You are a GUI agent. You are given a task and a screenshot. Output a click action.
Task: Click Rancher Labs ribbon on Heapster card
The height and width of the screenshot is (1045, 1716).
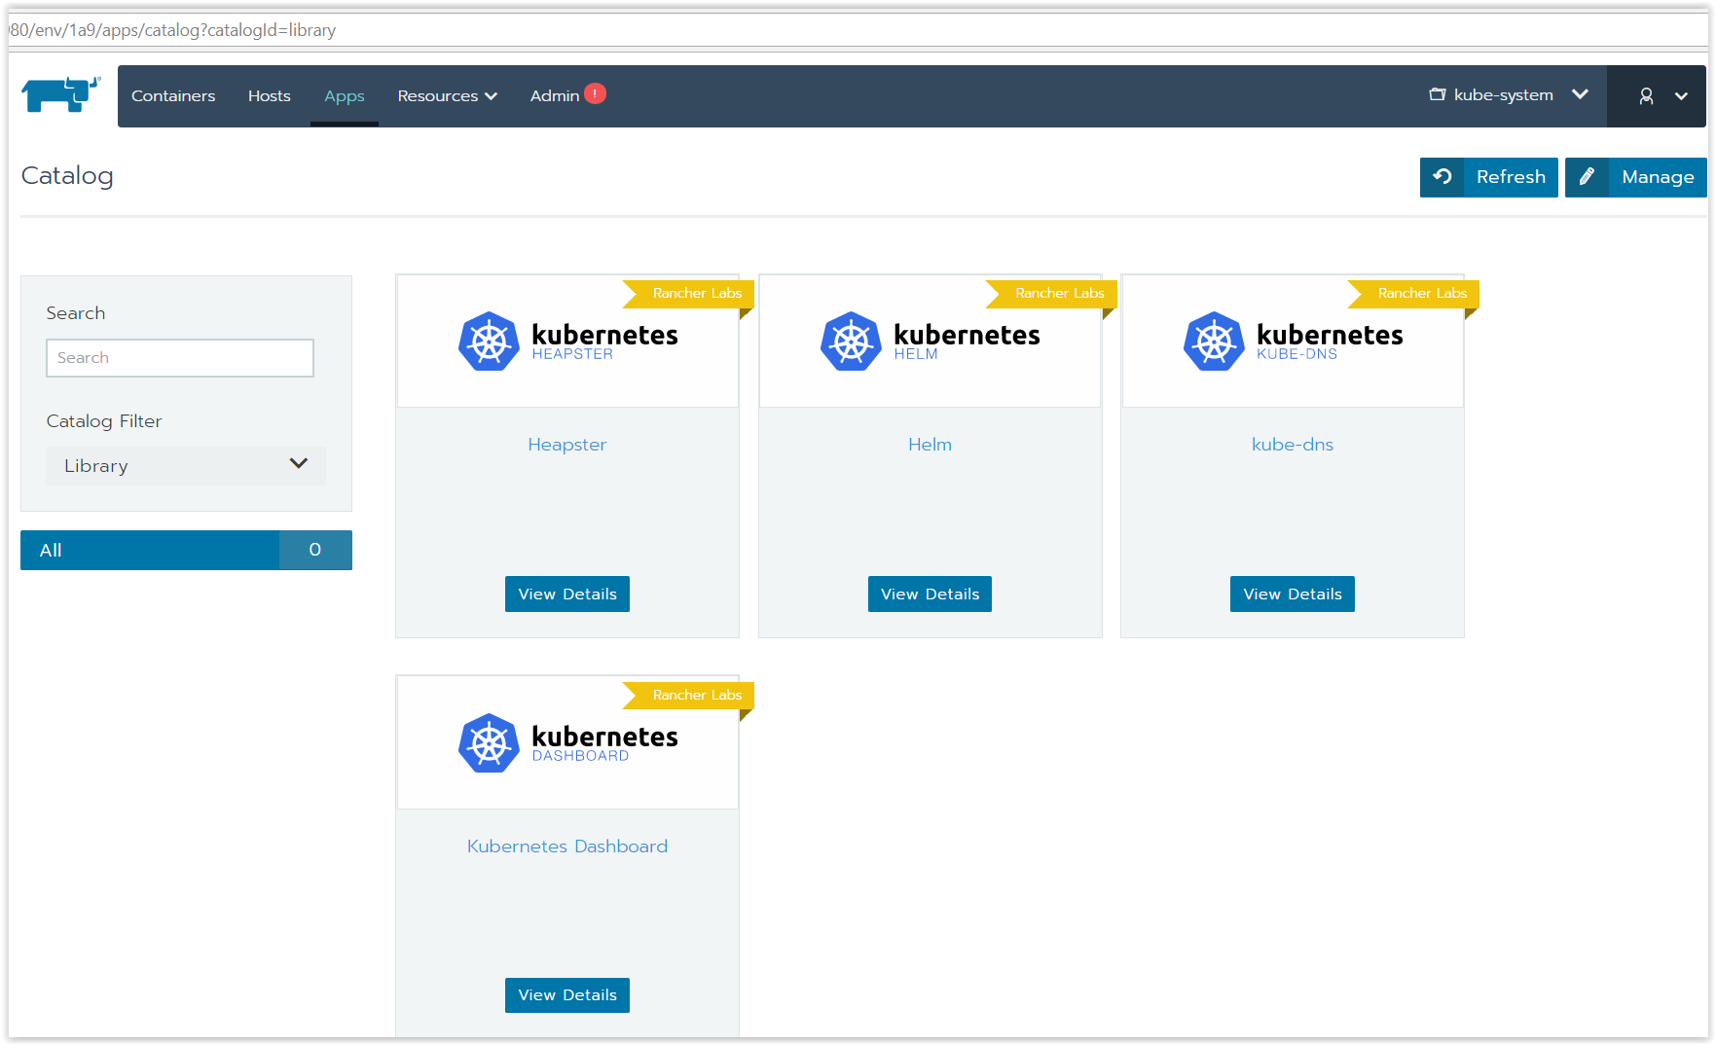coord(689,294)
